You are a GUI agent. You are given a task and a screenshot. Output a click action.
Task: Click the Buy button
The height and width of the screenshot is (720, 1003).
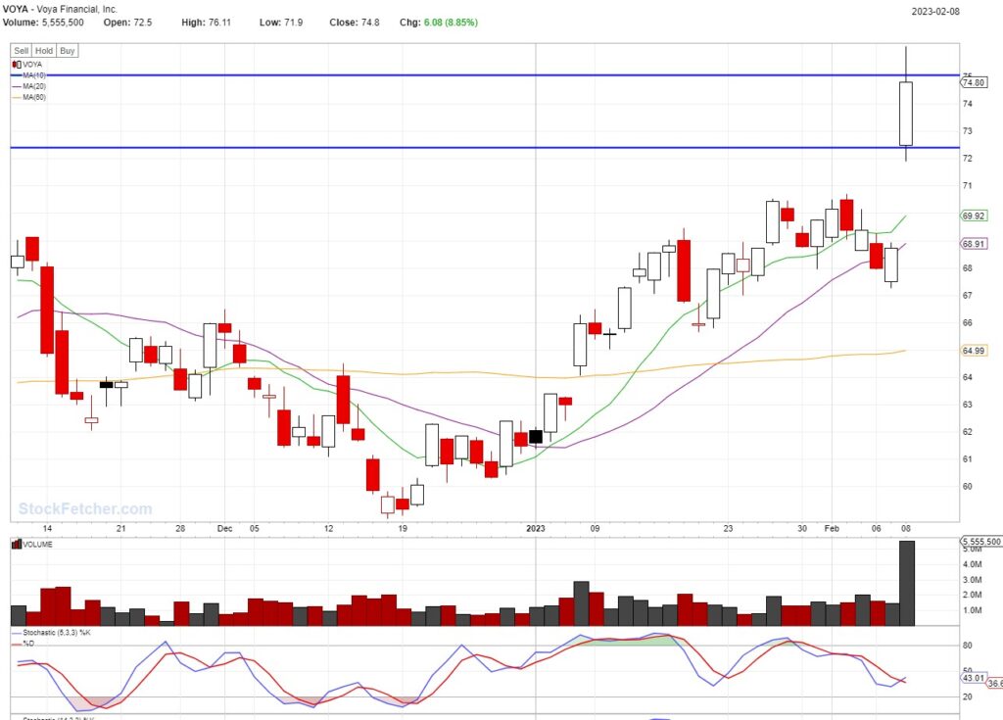click(68, 51)
